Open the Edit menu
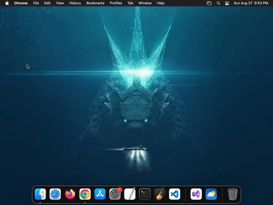This screenshot has width=273, height=205. click(47, 3)
